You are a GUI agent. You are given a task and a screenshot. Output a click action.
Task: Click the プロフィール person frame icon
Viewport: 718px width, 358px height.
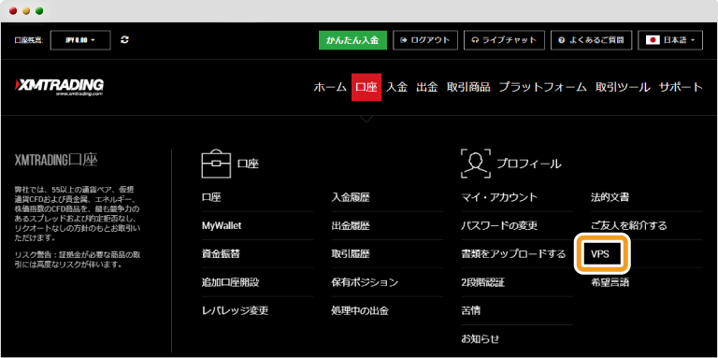476,163
